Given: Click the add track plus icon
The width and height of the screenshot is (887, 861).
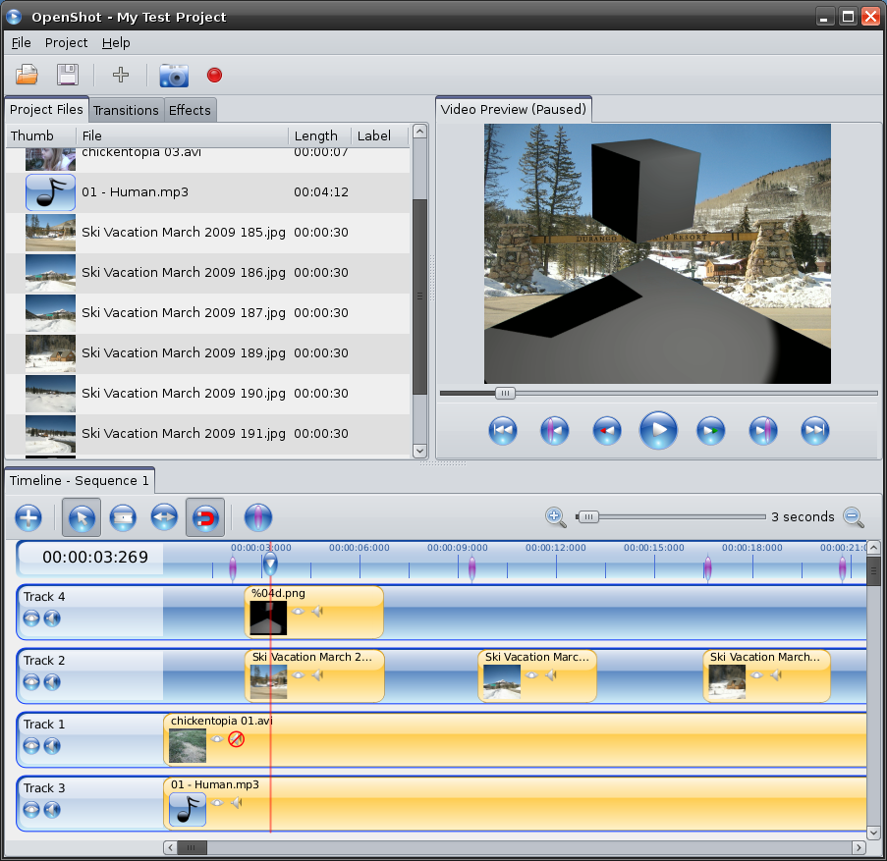Looking at the screenshot, I should [28, 516].
